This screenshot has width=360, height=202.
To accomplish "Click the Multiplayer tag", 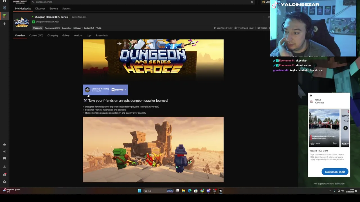I will tap(77, 28).
